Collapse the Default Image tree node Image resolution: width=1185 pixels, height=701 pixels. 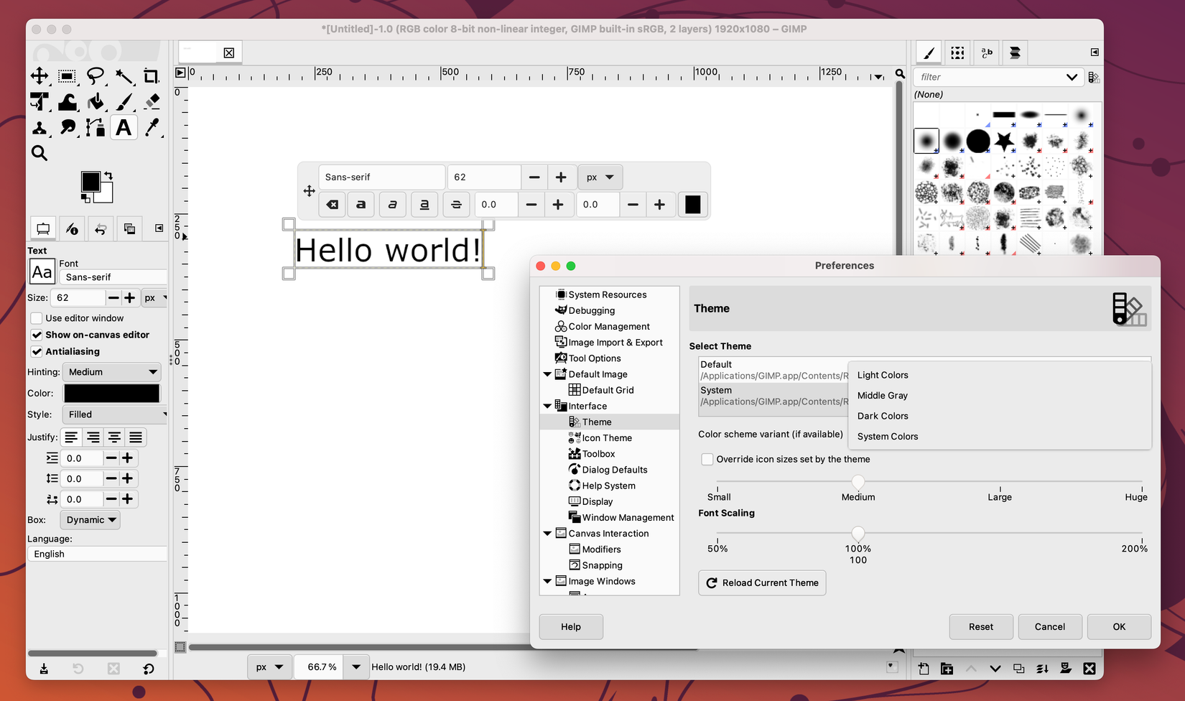[547, 374]
